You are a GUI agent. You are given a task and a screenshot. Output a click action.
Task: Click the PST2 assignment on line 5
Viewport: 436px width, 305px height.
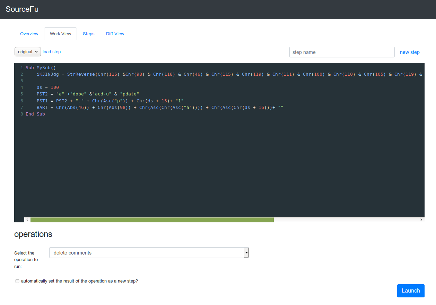click(88, 94)
